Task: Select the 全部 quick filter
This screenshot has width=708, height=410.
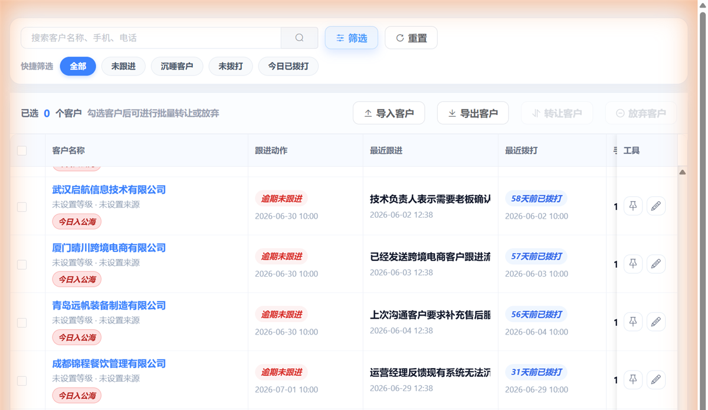Action: tap(78, 66)
